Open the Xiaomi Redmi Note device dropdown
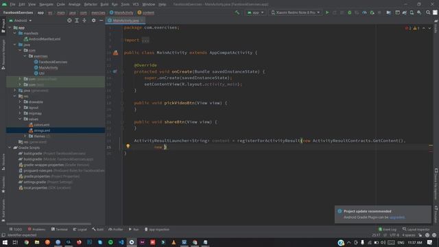439x247 pixels. click(x=295, y=12)
